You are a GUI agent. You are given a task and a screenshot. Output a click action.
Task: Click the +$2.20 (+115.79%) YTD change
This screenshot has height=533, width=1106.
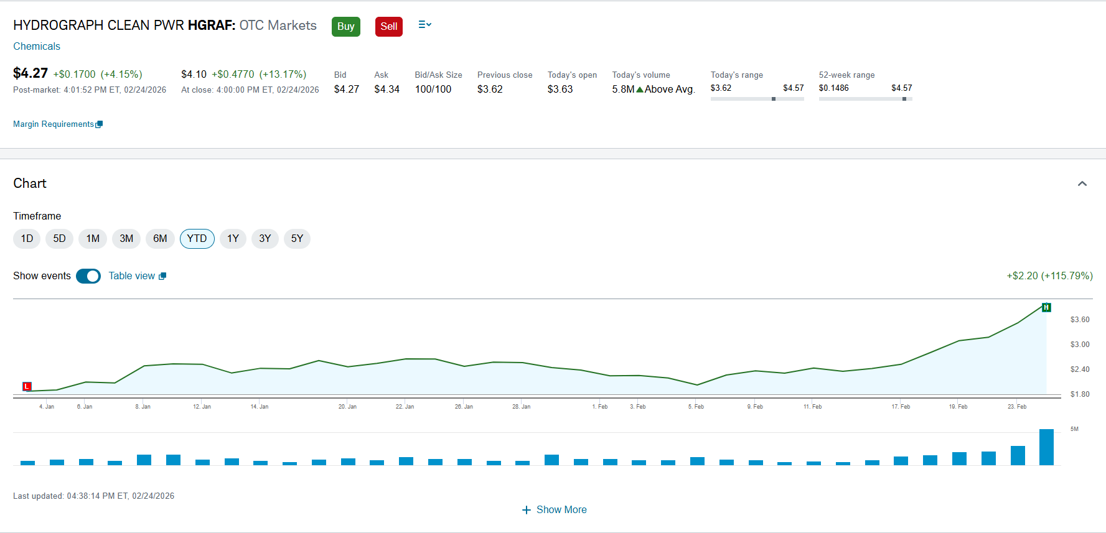(1050, 276)
